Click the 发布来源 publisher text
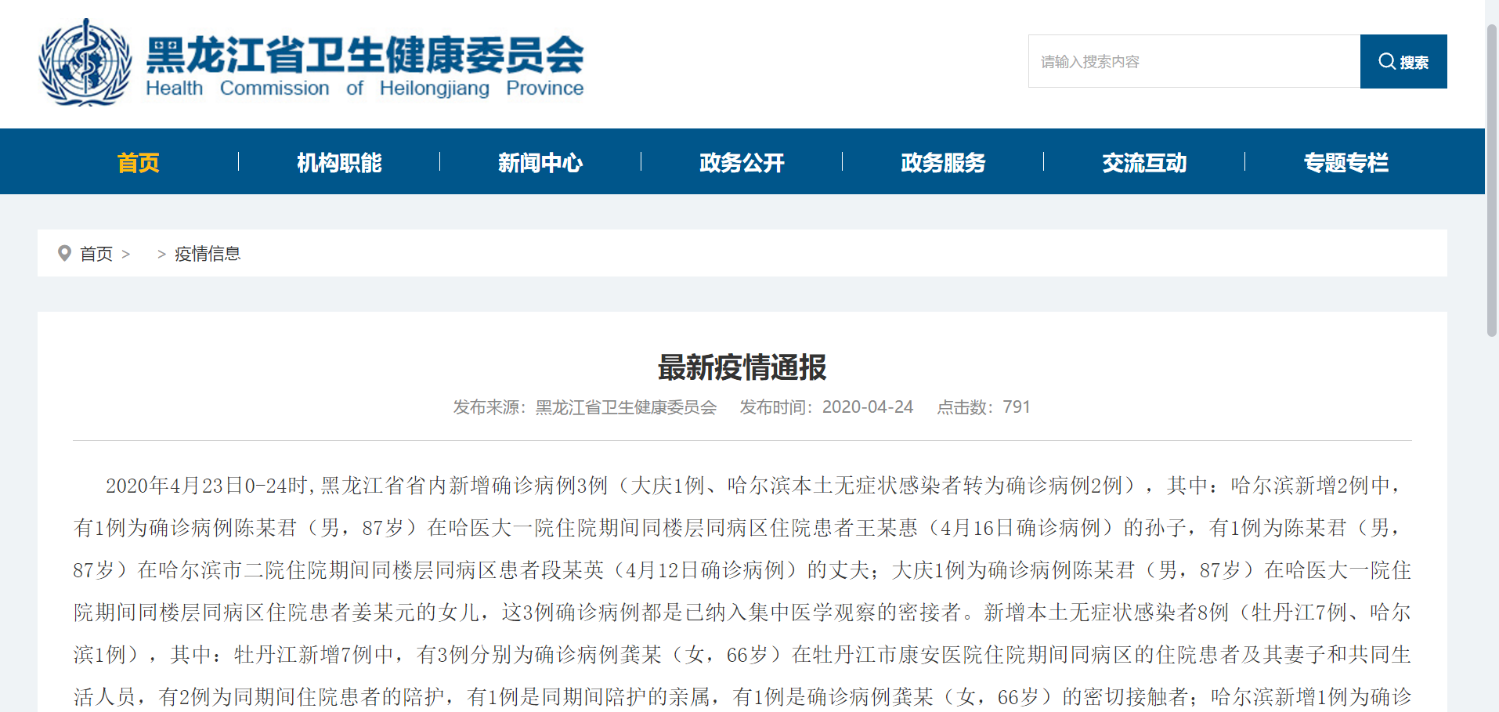This screenshot has width=1499, height=712. 584,407
